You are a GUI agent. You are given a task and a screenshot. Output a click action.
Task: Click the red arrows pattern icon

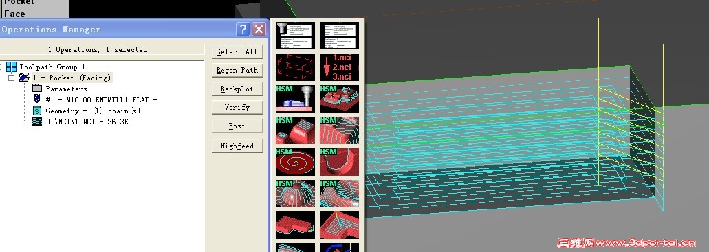click(295, 67)
